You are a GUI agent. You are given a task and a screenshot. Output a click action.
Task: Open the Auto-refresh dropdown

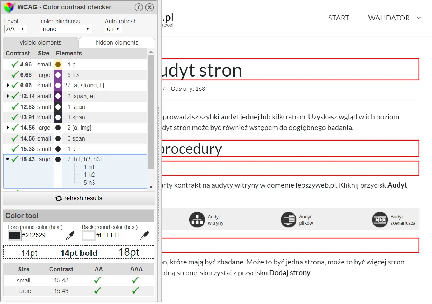pyautogui.click(x=113, y=29)
